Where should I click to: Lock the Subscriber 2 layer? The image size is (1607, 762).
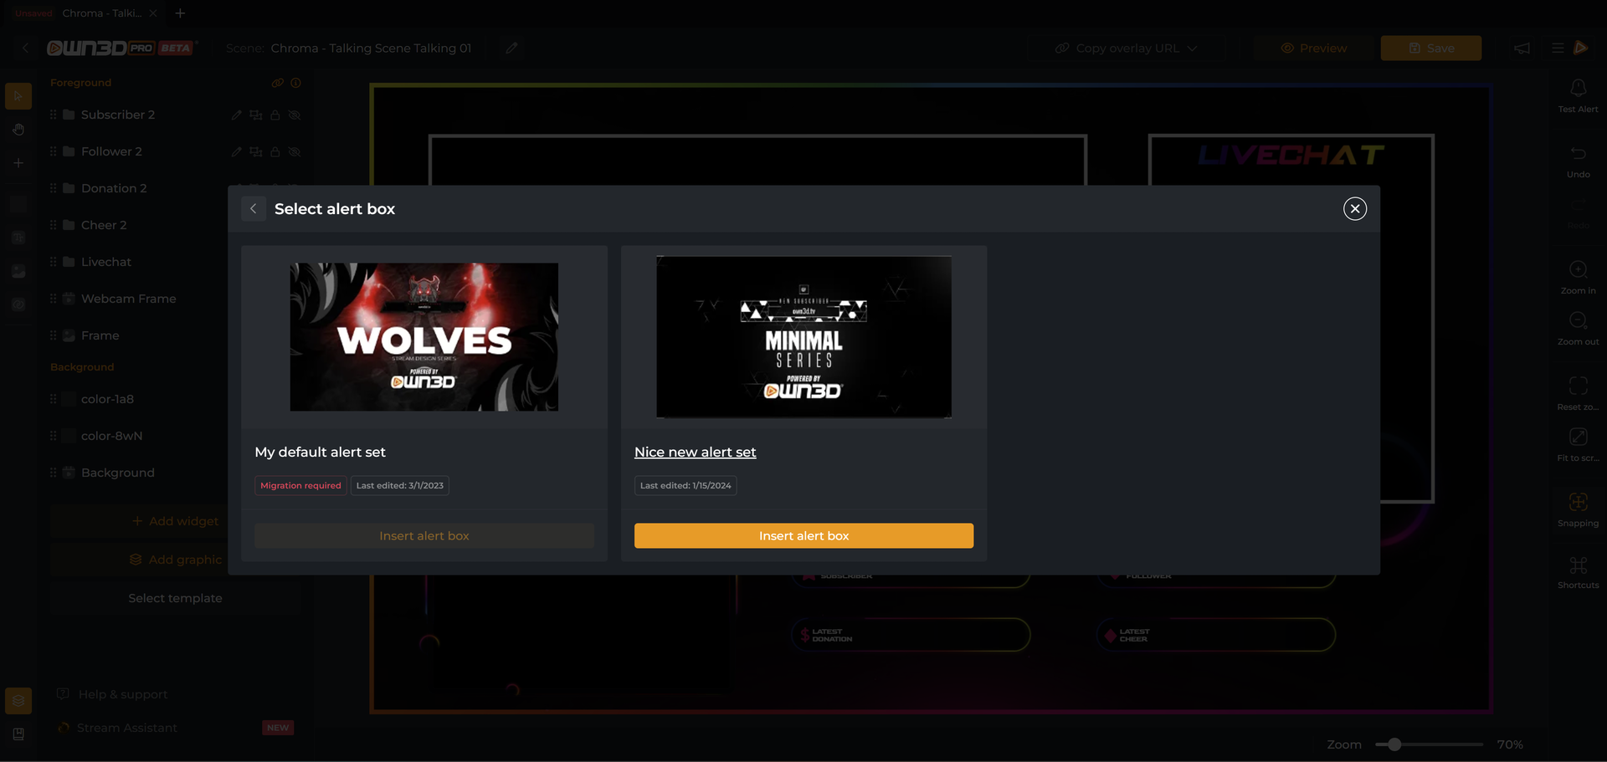275,115
